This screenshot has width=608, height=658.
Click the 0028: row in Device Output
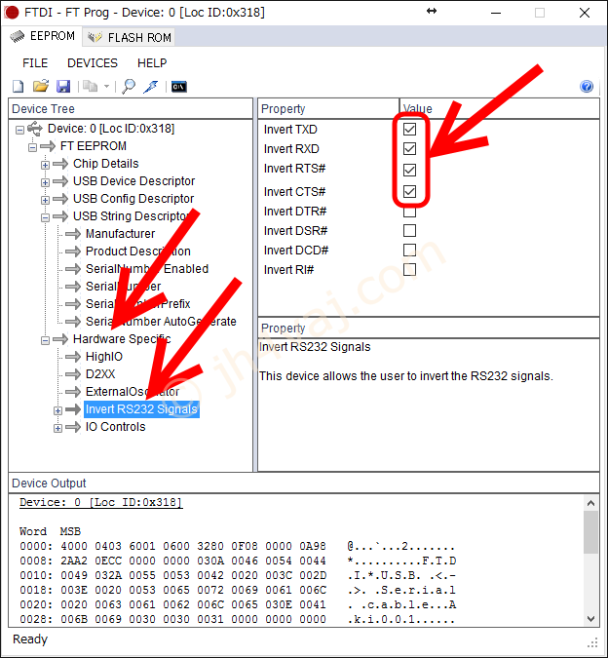[238, 619]
